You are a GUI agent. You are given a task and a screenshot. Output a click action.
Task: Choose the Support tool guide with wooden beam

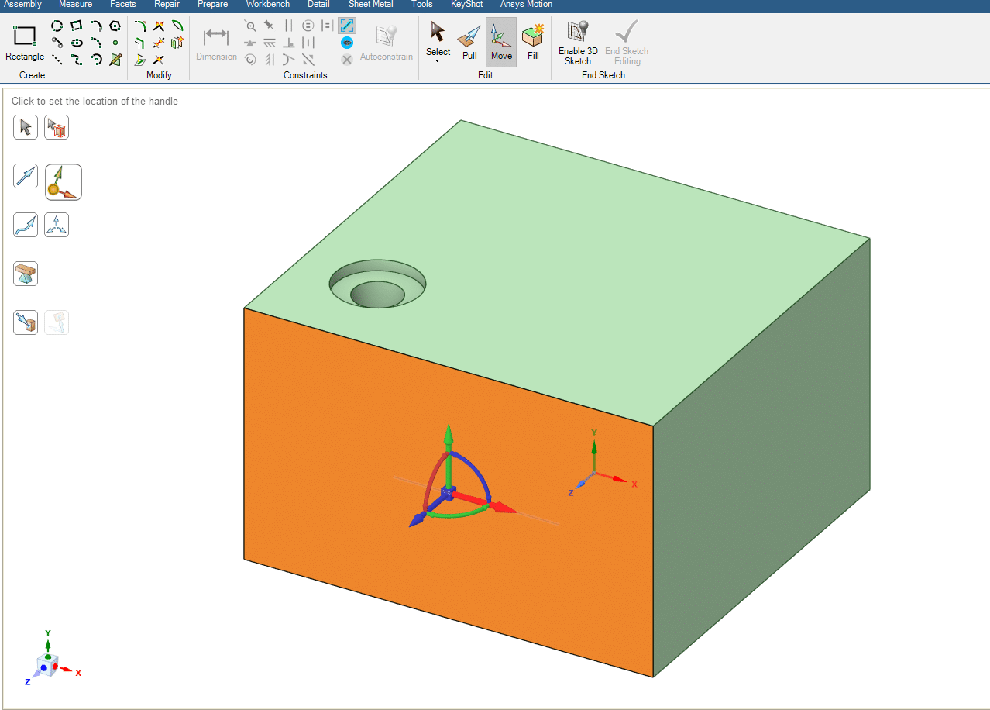[26, 274]
